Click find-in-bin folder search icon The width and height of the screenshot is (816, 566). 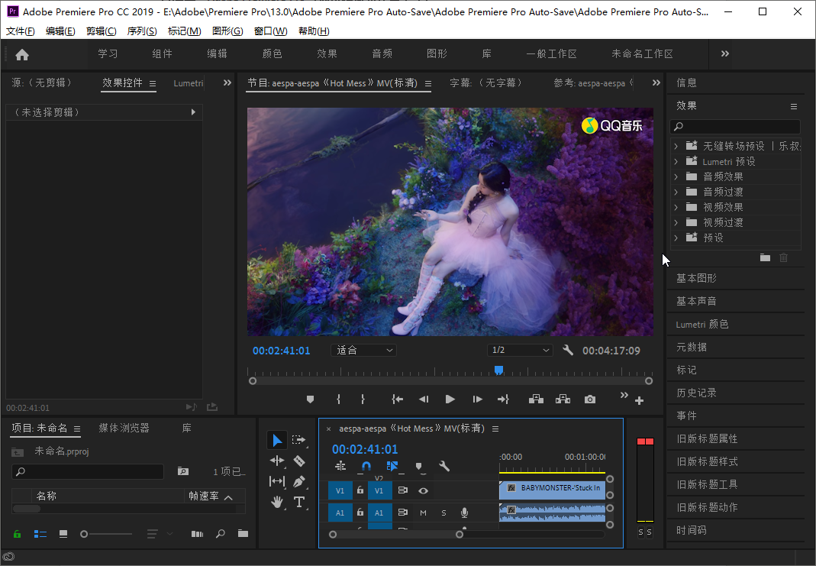183,471
